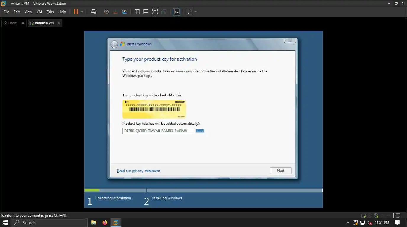Enter full screen mode icon
This screenshot has width=407, height=227.
155,12
